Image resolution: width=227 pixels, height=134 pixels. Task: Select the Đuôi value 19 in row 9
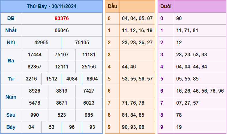(179, 127)
